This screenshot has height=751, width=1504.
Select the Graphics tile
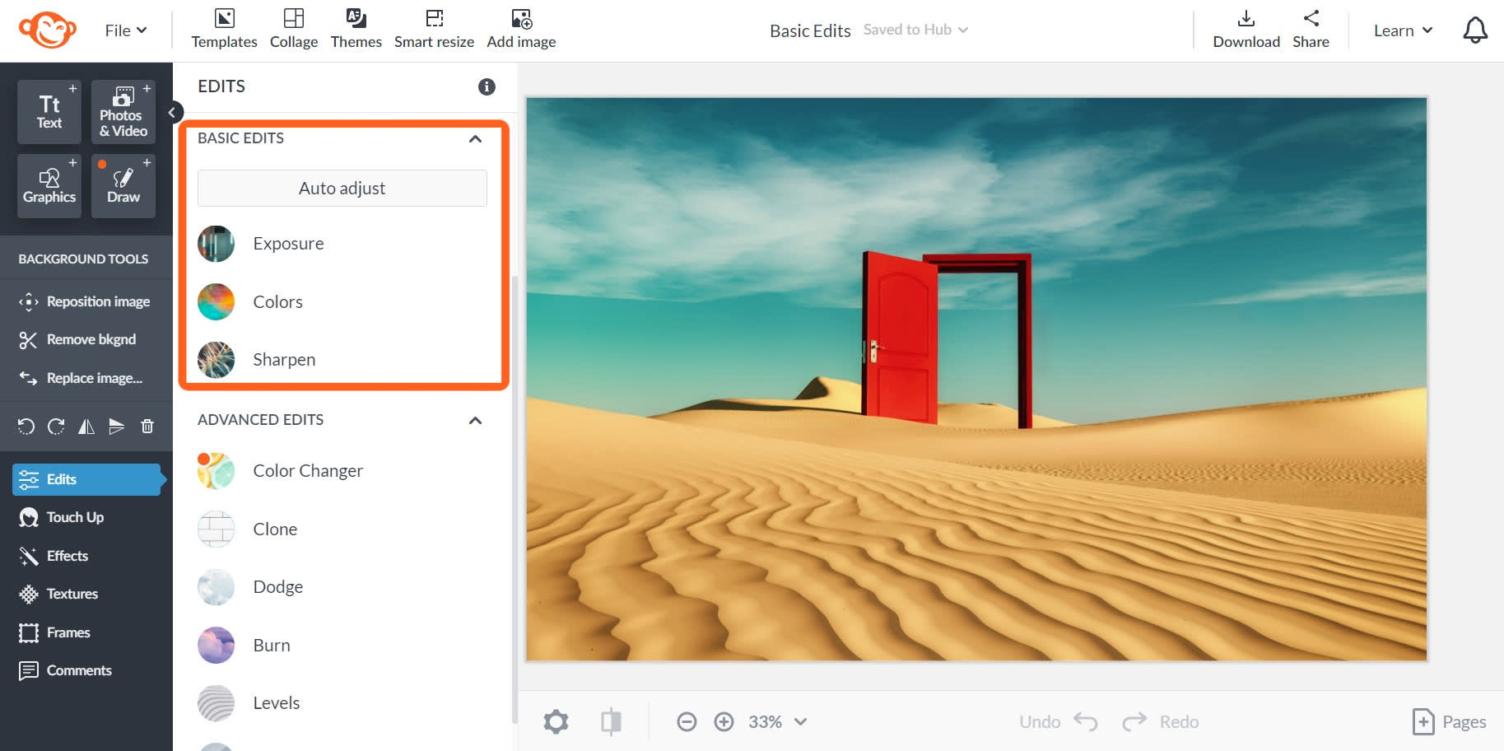click(x=49, y=186)
